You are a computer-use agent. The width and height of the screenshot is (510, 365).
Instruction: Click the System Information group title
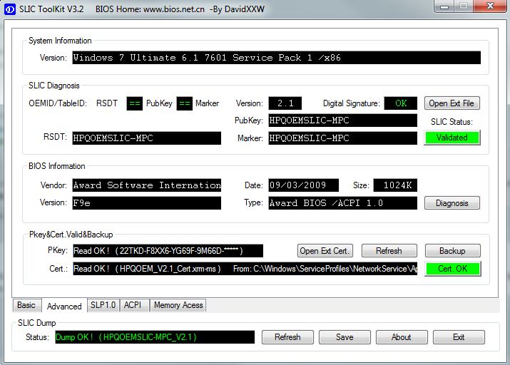tap(60, 41)
